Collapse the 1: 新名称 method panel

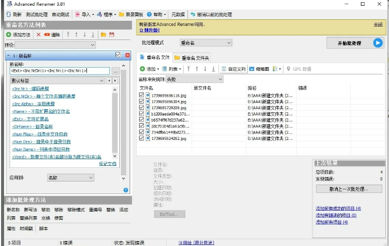(x=8, y=56)
